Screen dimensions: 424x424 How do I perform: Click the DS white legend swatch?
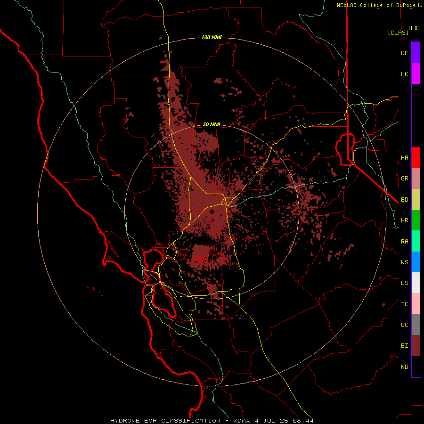[x=416, y=283]
